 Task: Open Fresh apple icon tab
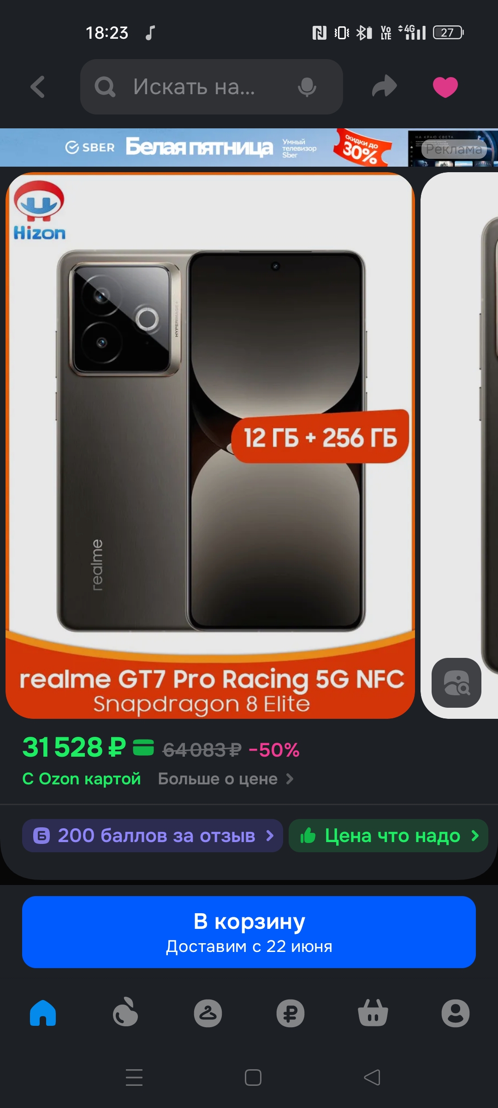pyautogui.click(x=125, y=1012)
